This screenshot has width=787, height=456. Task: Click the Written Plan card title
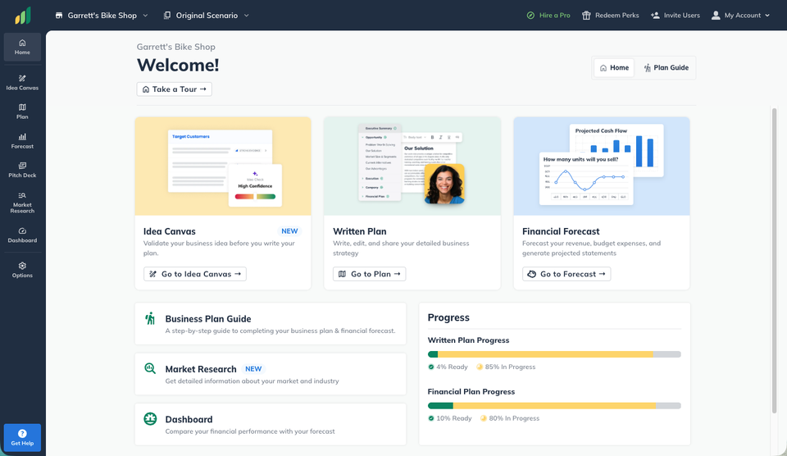[x=359, y=231]
